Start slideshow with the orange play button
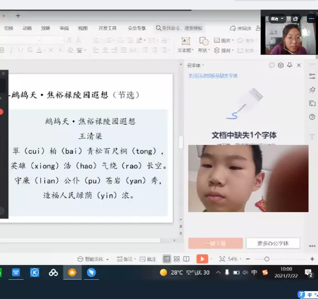Image resolution: width=318 pixels, height=299 pixels. point(202,259)
